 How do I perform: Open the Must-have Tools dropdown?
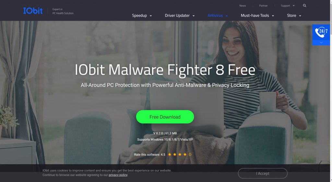point(257,16)
